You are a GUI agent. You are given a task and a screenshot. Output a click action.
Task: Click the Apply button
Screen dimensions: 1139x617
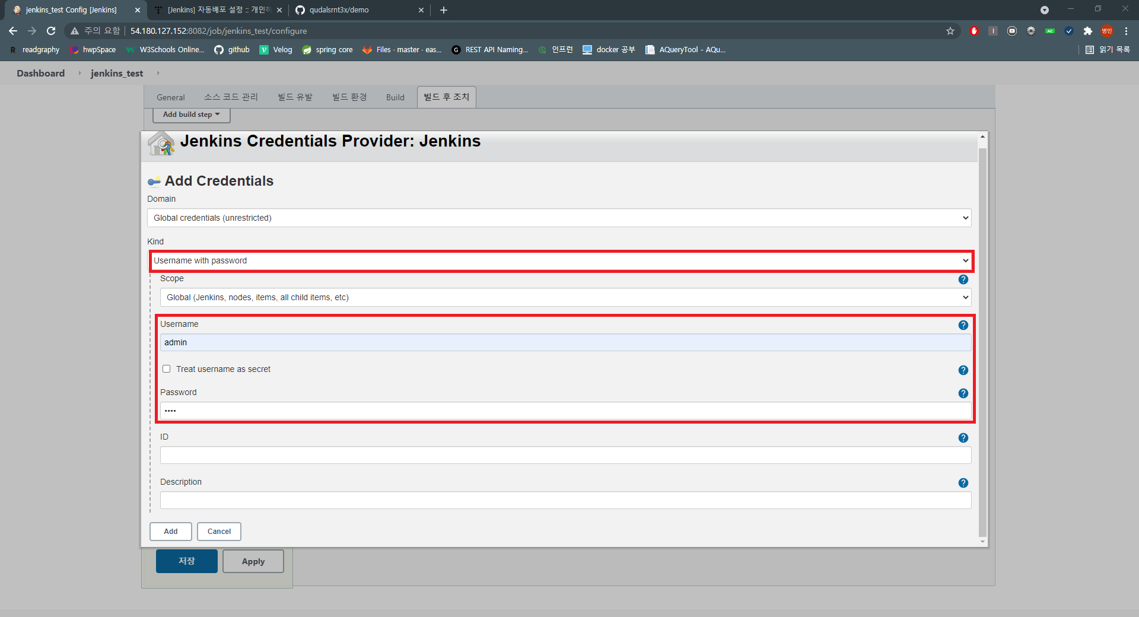point(253,561)
